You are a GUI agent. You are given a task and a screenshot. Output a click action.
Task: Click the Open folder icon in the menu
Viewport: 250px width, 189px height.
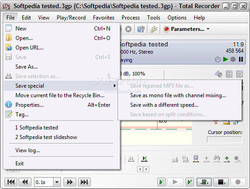9,38
